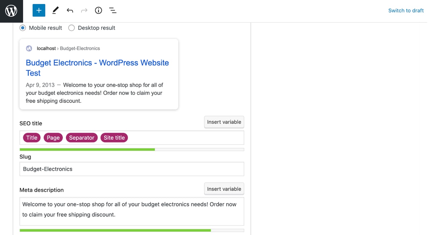Click Insert variable for SEO title
Viewport: 428px width, 235px height.
[x=224, y=122]
